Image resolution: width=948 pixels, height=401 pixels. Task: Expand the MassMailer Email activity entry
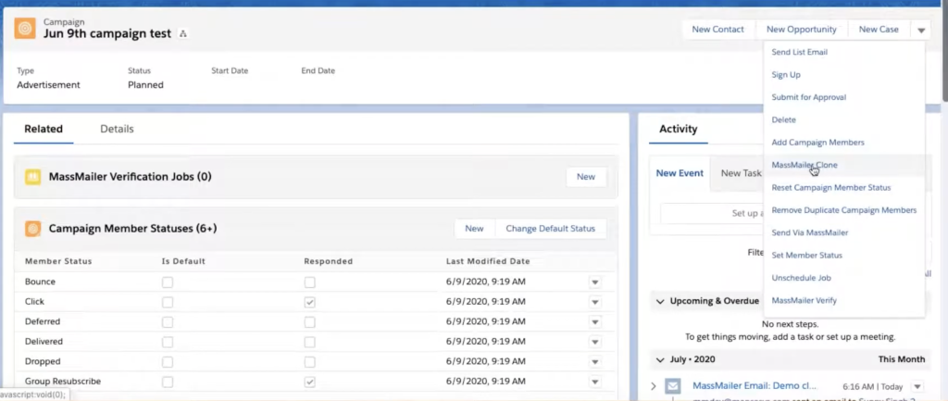pyautogui.click(x=654, y=386)
